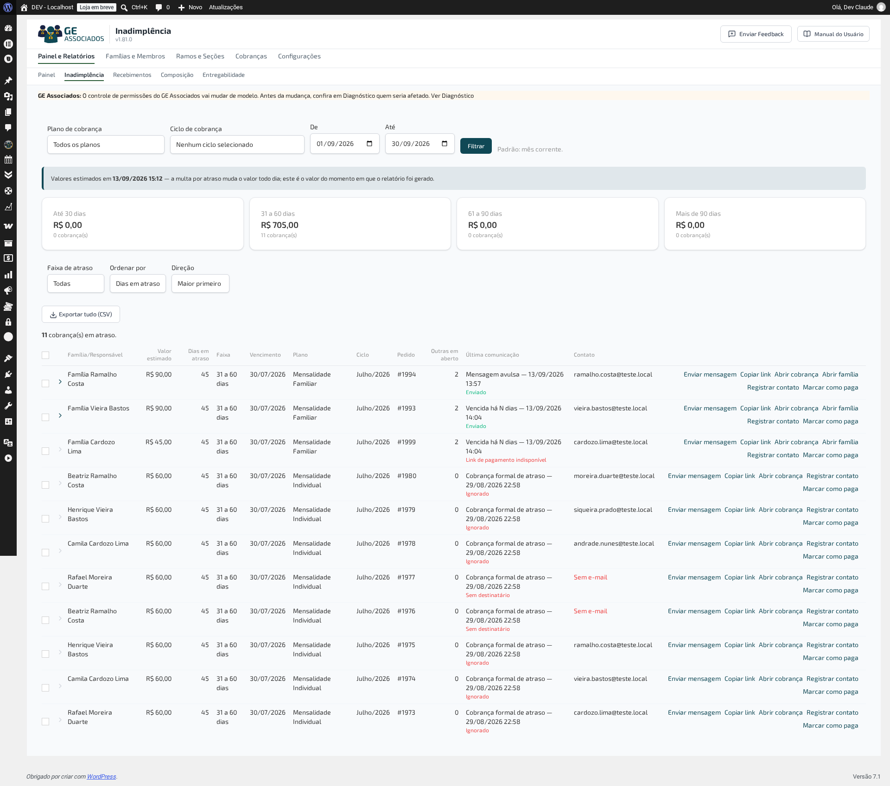Image resolution: width=890 pixels, height=786 pixels.
Task: Open Plugins plug icon in sidebar
Action: tap(8, 374)
